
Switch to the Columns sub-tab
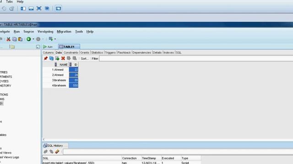[48, 53]
